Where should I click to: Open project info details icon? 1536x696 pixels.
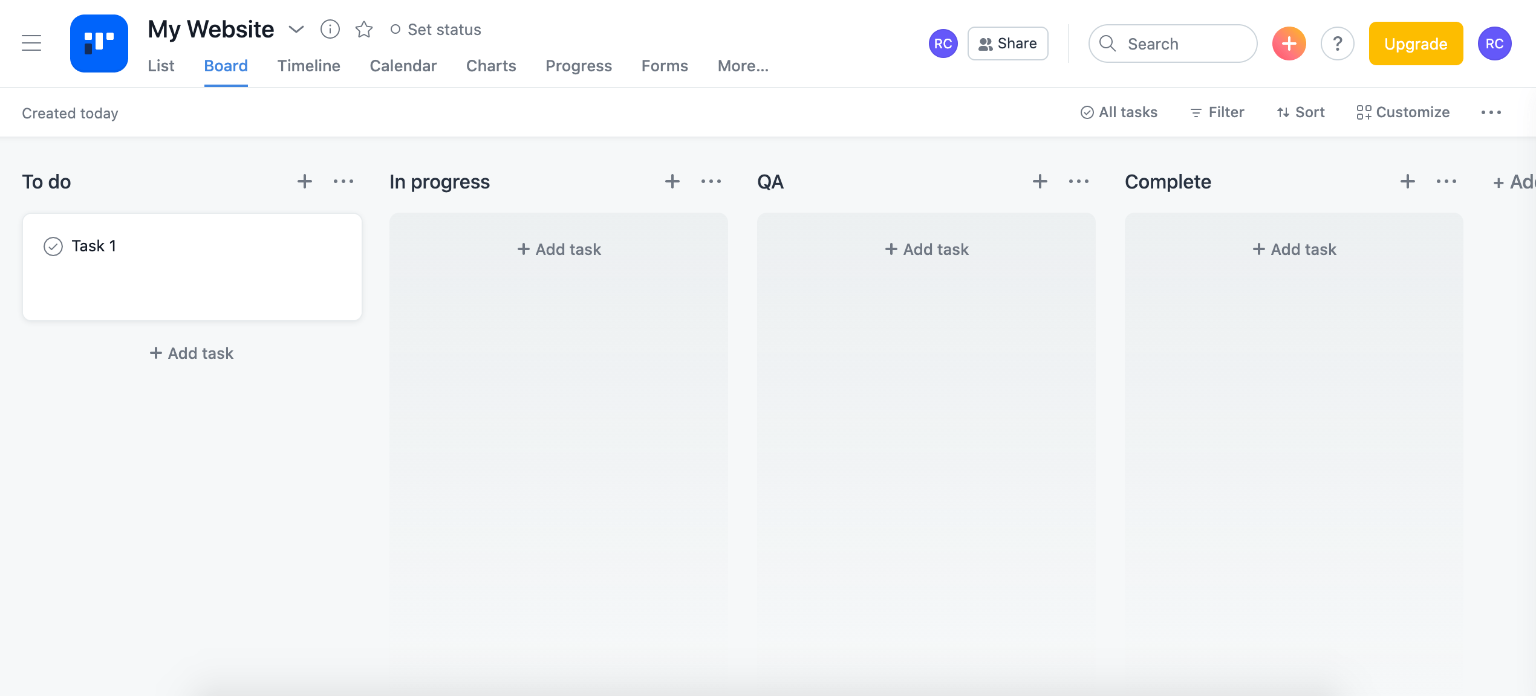[330, 29]
